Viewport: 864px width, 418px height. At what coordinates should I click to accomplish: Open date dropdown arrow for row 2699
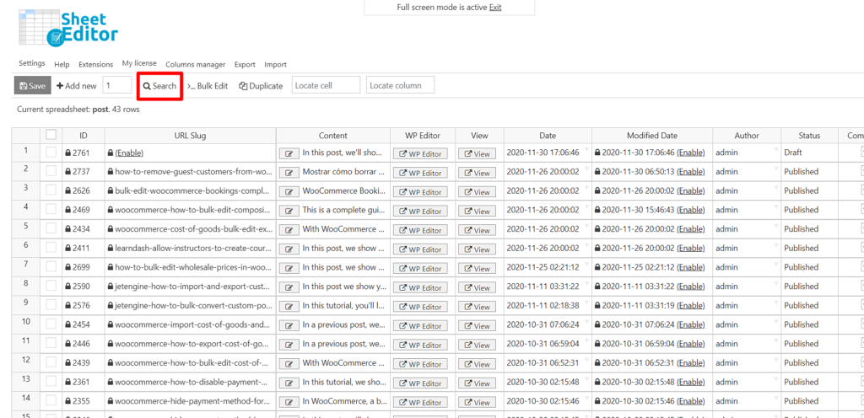pyautogui.click(x=586, y=264)
